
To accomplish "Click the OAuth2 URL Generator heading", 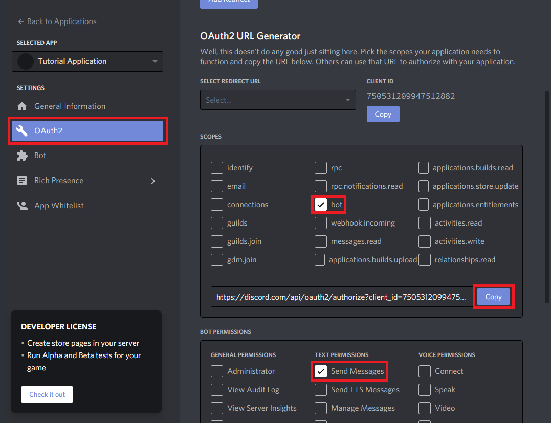I will tap(250, 36).
